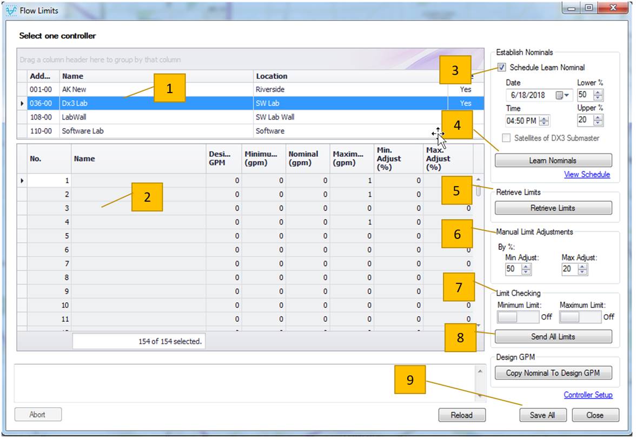Click Copy Nominal To Design GPM button

(x=553, y=373)
